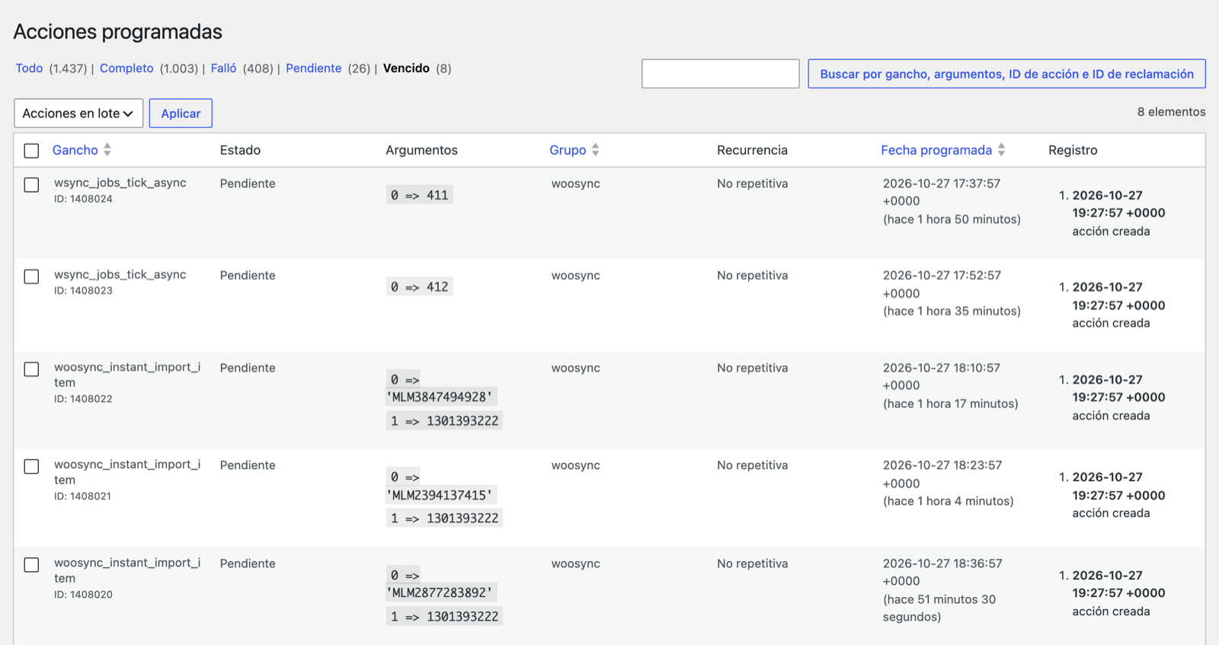This screenshot has width=1219, height=645.
Task: Toggle the select-all checkbox in header
Action: (x=31, y=151)
